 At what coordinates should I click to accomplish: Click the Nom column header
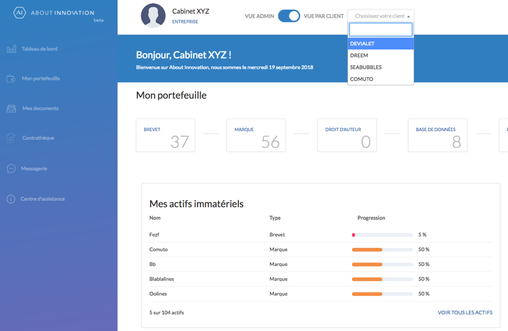pyautogui.click(x=155, y=218)
